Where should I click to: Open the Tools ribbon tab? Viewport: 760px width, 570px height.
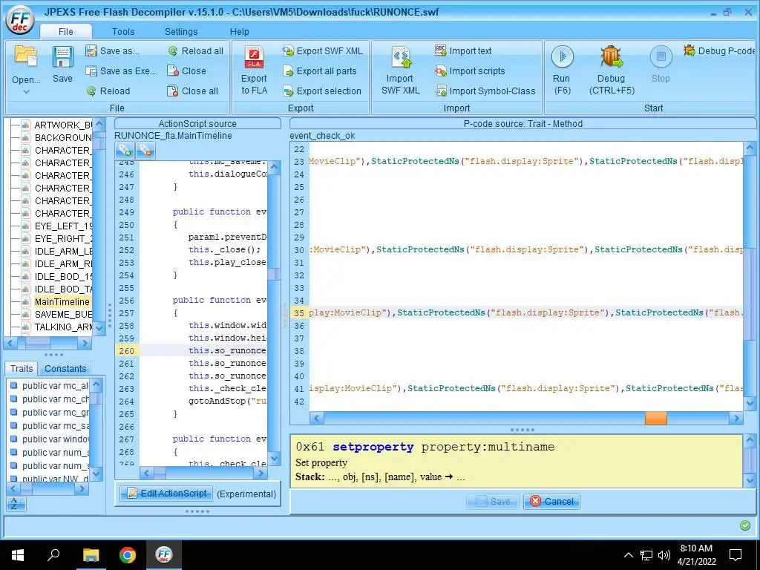tap(123, 31)
